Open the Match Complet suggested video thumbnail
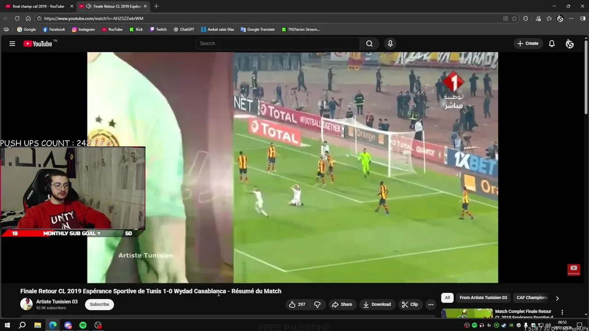 click(467, 313)
